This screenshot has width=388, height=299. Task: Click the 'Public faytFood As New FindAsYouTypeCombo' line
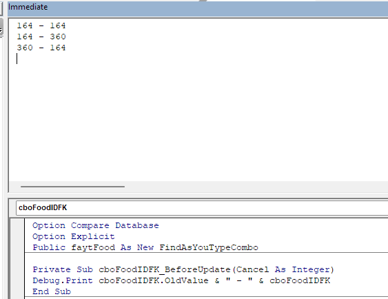click(145, 247)
